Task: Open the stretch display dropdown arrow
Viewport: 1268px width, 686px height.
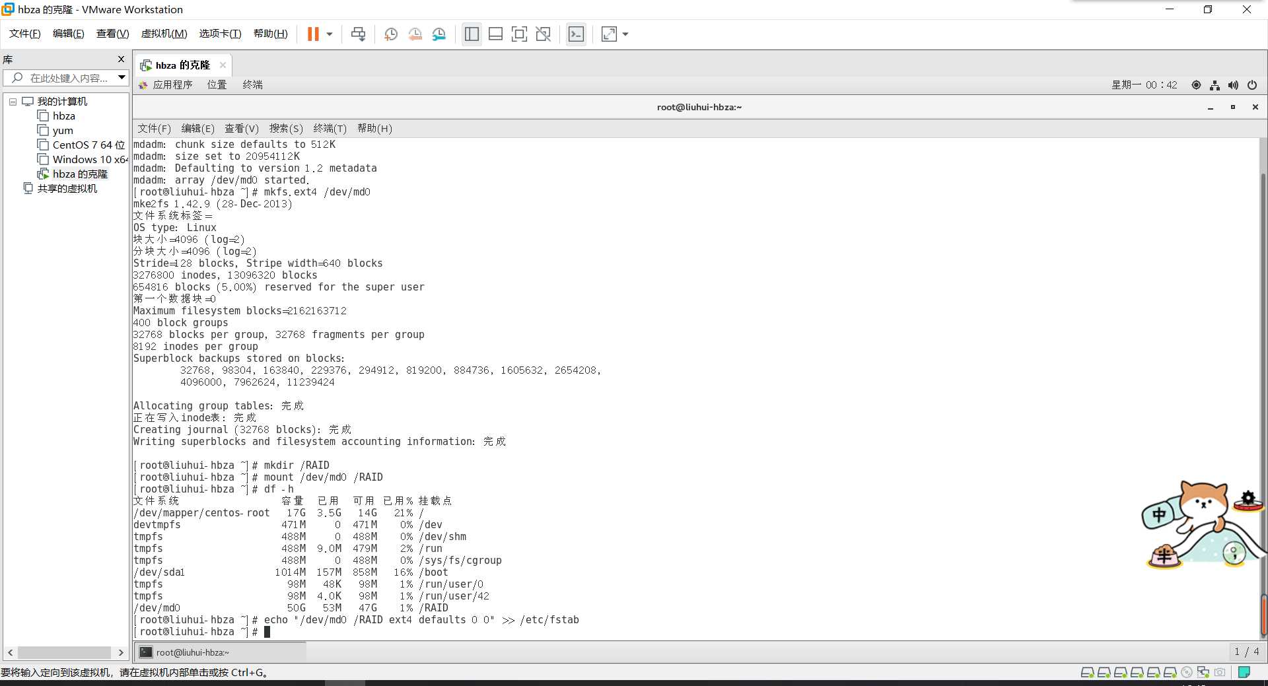Action: click(625, 34)
